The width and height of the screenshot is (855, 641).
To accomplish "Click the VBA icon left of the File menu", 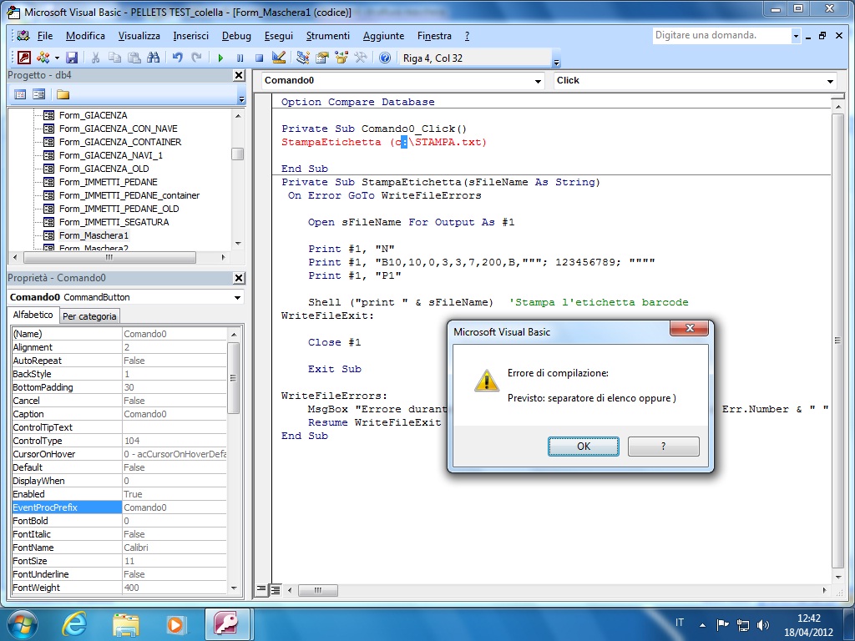I will coord(23,36).
